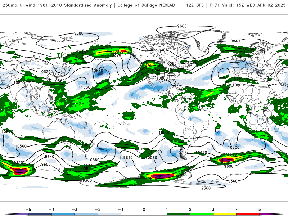Click the "9600" contour label over northern Siberia
This screenshot has width=288, height=216.
point(78,33)
